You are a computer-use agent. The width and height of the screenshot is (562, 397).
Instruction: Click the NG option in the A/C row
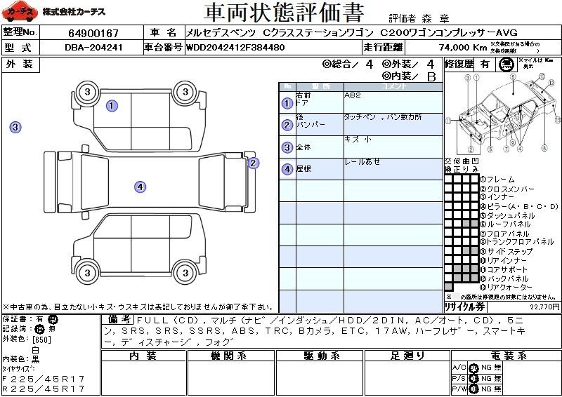486,368
